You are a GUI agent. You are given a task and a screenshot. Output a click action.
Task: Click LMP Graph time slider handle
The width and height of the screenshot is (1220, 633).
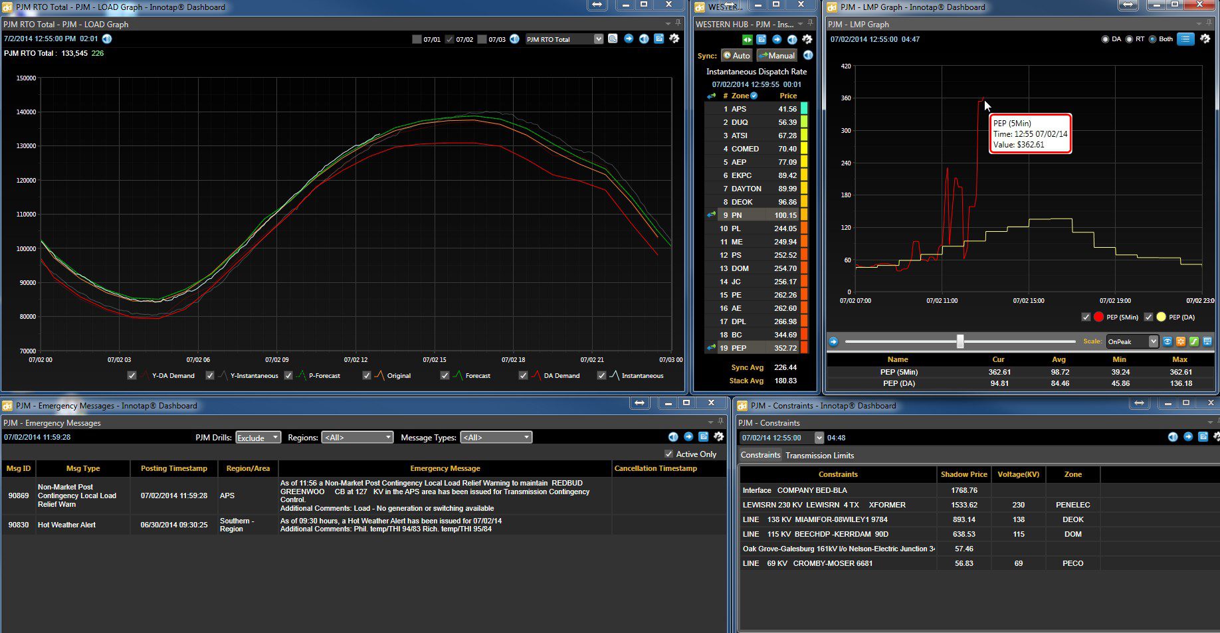click(960, 341)
